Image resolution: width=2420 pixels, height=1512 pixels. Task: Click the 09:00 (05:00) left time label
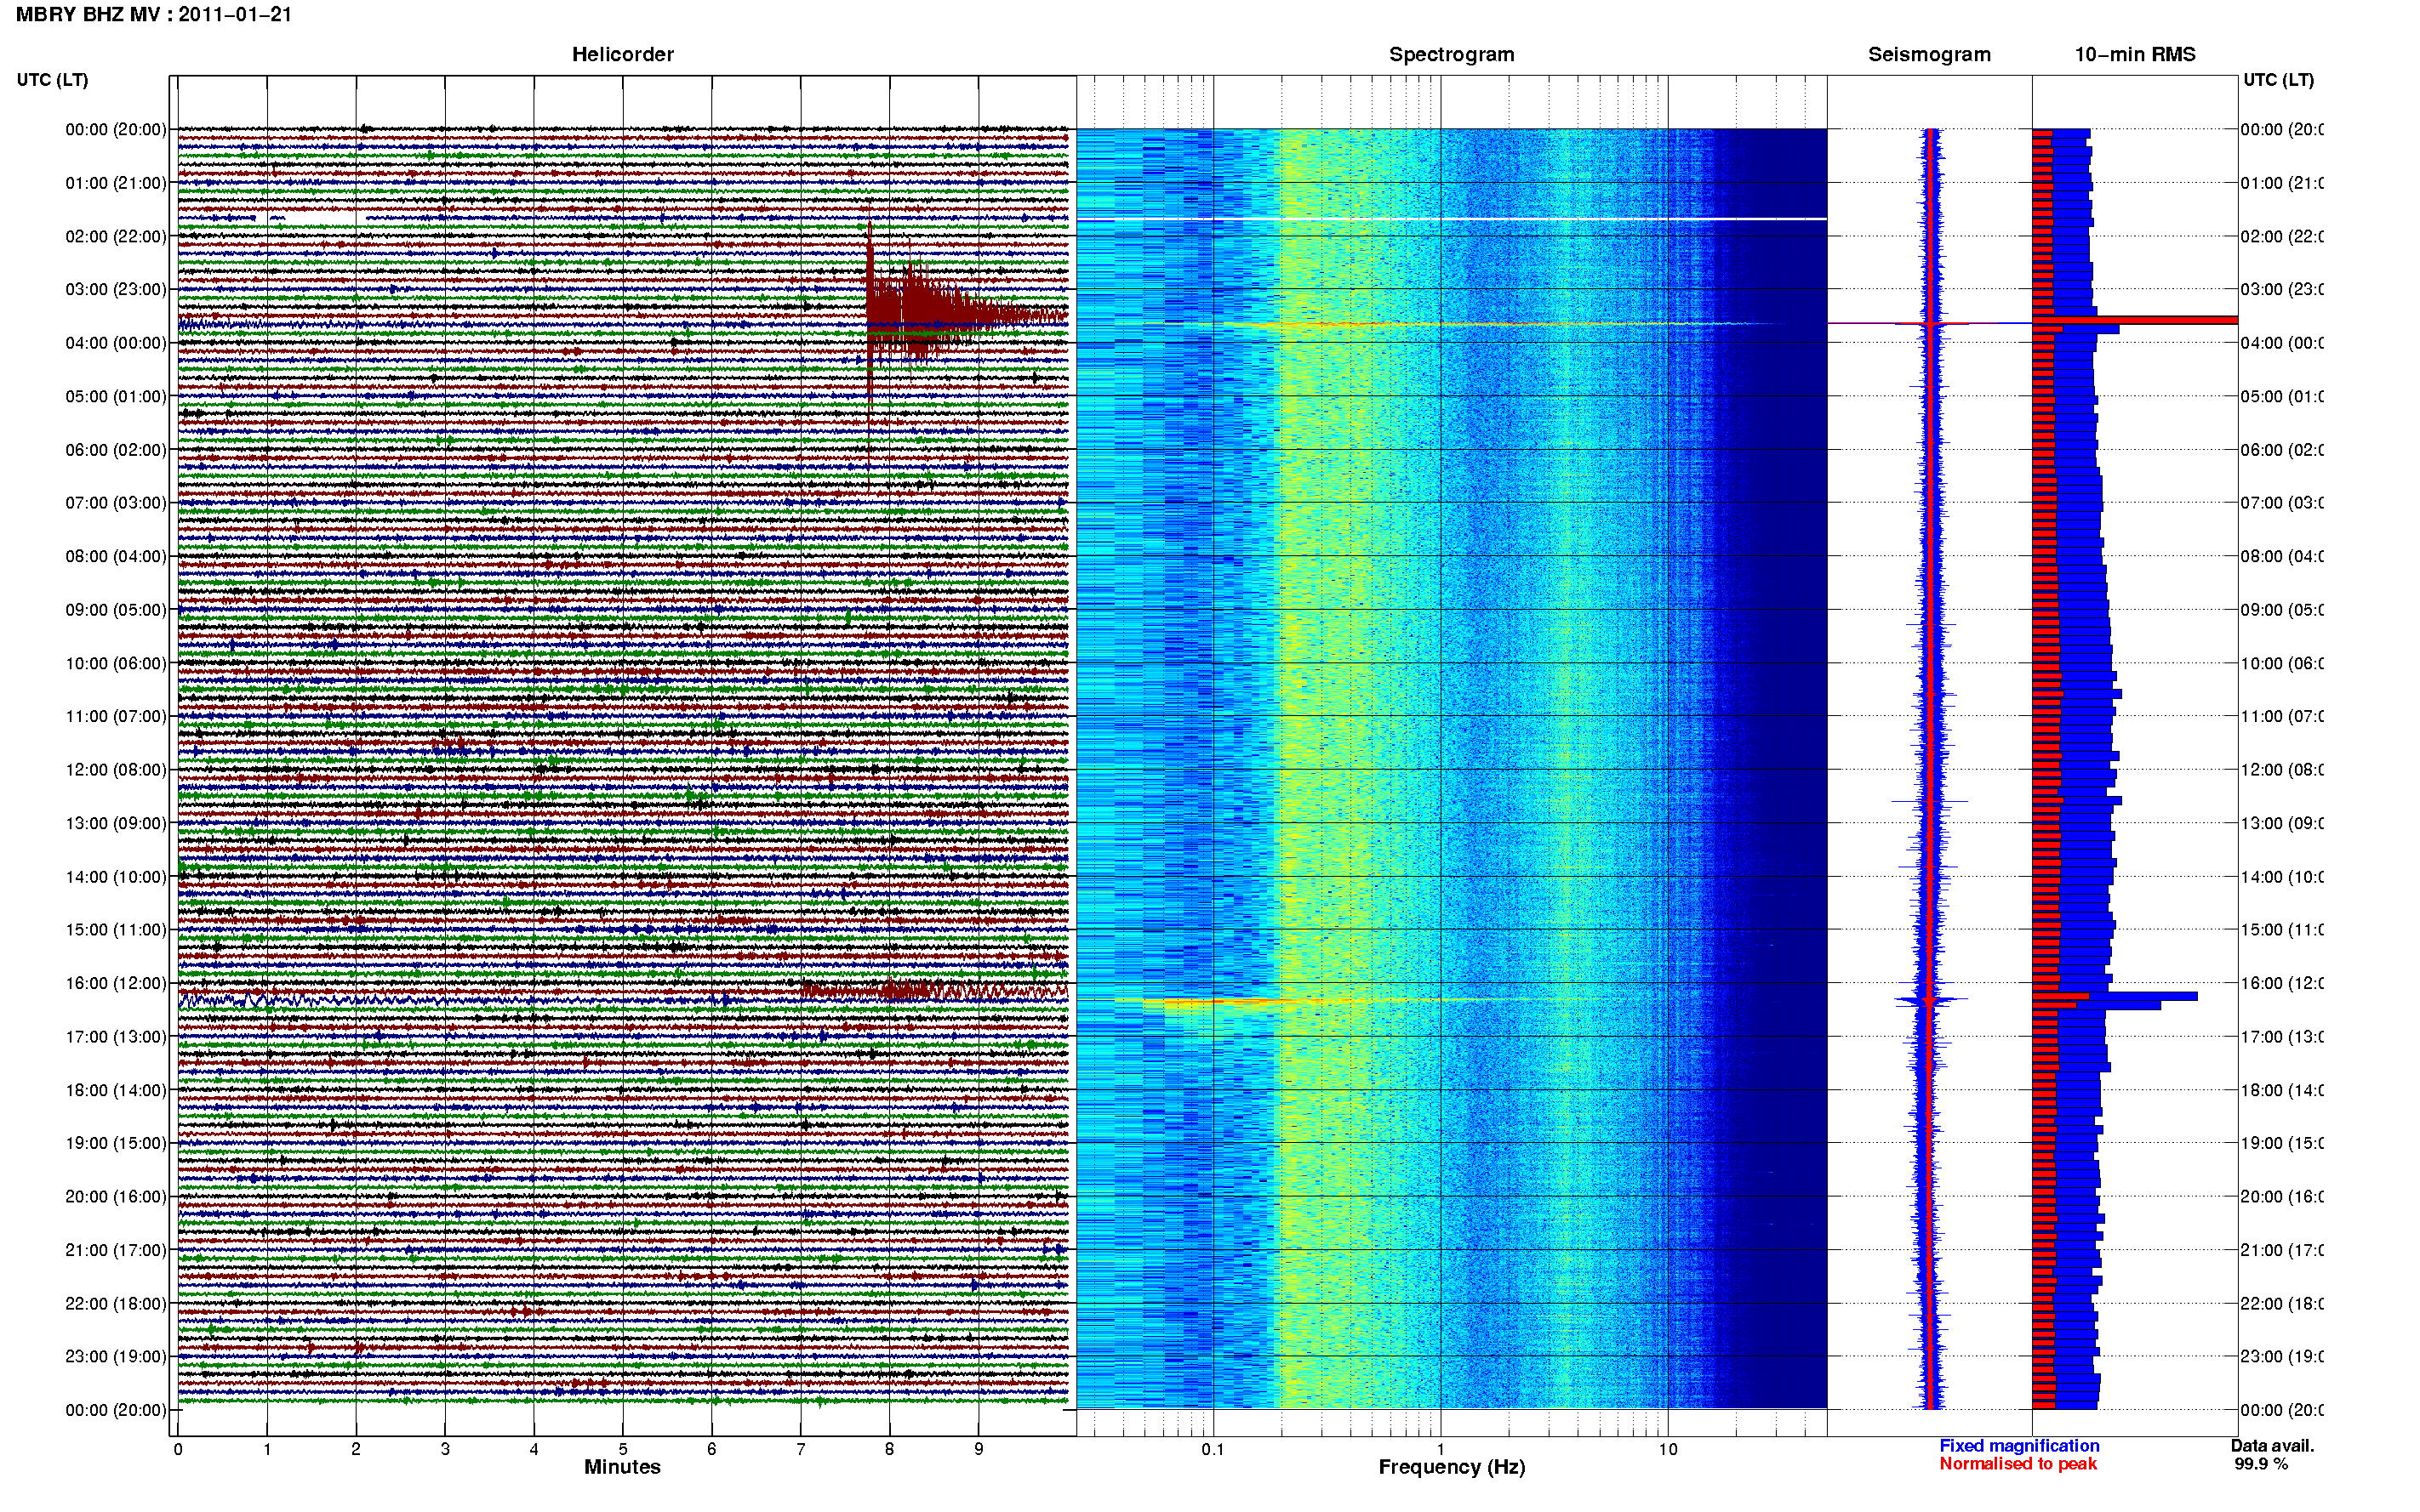[x=116, y=610]
